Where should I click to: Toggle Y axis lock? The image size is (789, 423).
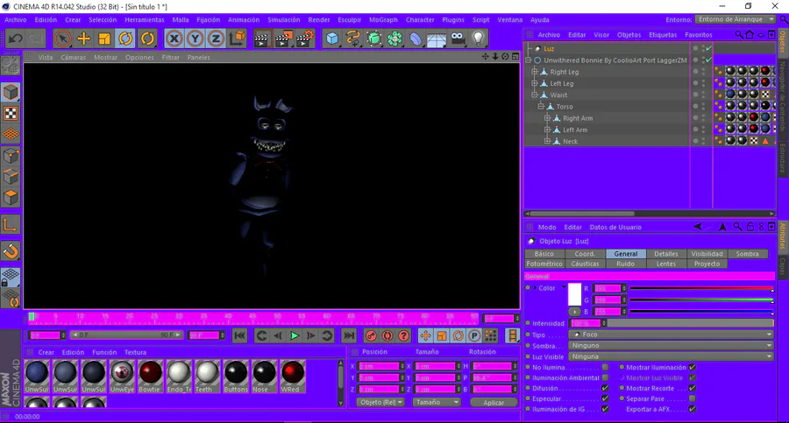[x=195, y=39]
